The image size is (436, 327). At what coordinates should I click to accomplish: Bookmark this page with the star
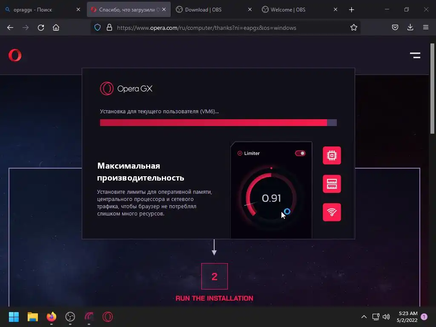point(354,28)
